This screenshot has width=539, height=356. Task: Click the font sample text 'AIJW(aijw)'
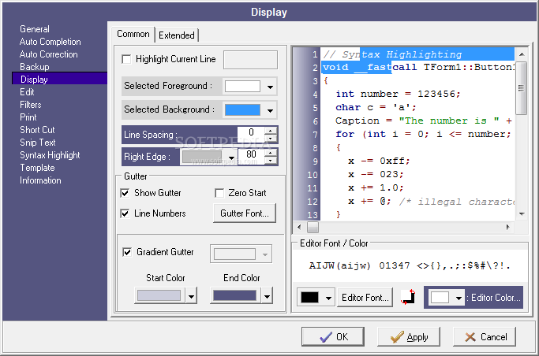[339, 265]
